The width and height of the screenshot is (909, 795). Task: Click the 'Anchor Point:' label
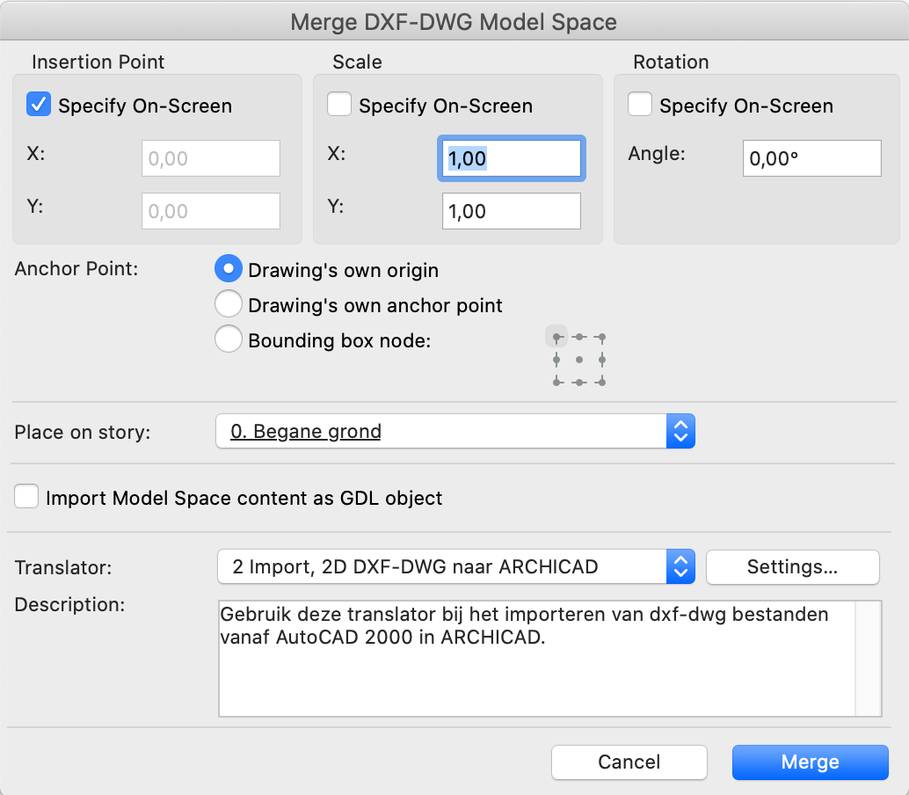(76, 269)
